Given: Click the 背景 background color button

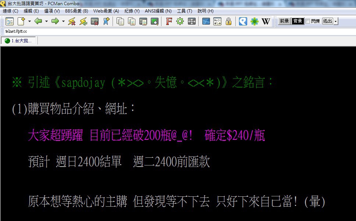Looking at the screenshot, I should [298, 21].
